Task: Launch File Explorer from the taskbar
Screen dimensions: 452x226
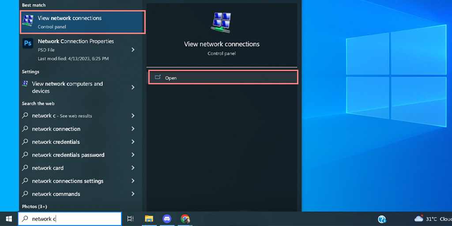Action: click(x=149, y=218)
